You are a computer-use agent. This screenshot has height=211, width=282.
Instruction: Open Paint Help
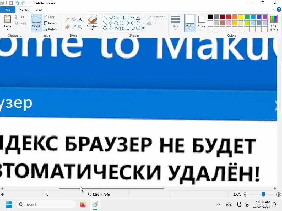point(279,10)
